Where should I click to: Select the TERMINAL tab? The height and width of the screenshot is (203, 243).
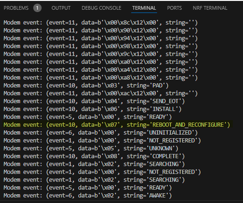pos(144,8)
